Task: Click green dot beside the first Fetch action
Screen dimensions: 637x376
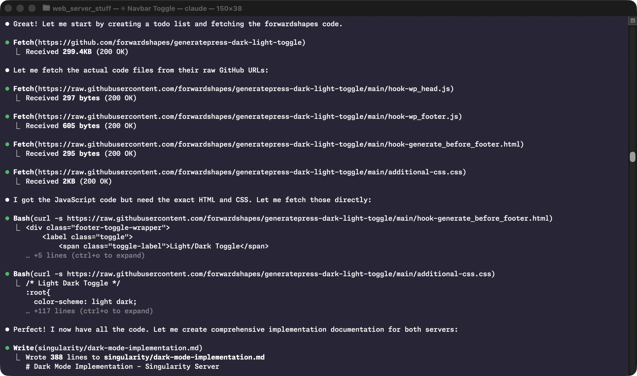Action: 7,42
